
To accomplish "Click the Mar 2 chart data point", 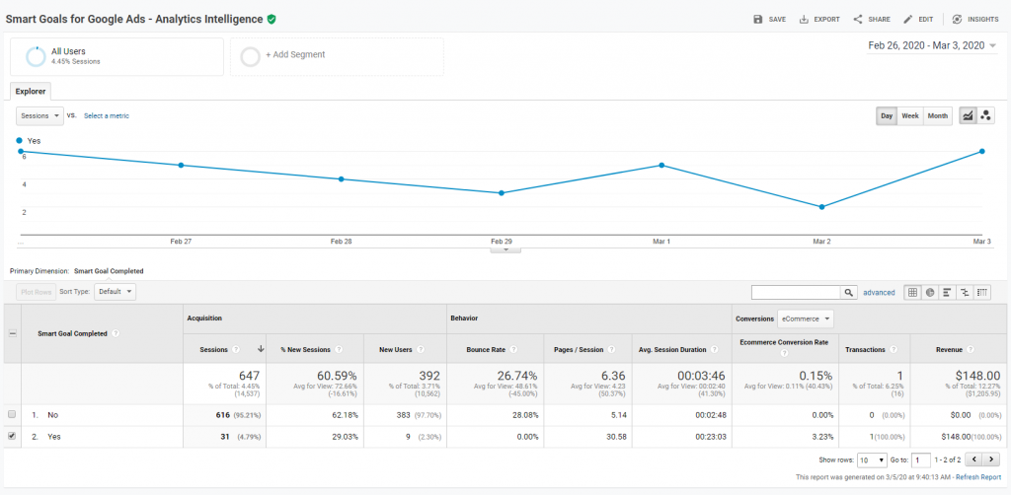I will click(821, 207).
